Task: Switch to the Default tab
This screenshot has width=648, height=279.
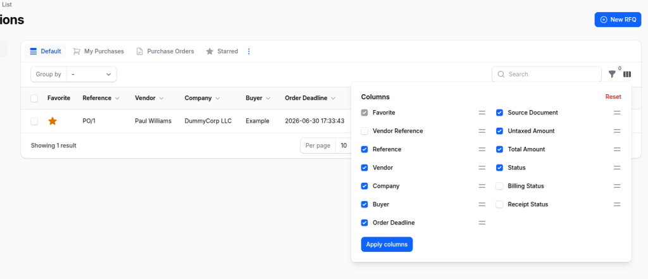Action: coord(45,51)
